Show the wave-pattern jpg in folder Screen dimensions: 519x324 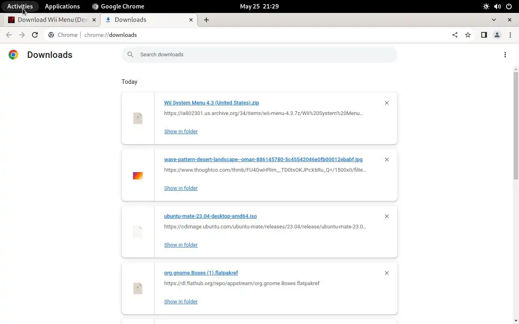pyautogui.click(x=181, y=188)
